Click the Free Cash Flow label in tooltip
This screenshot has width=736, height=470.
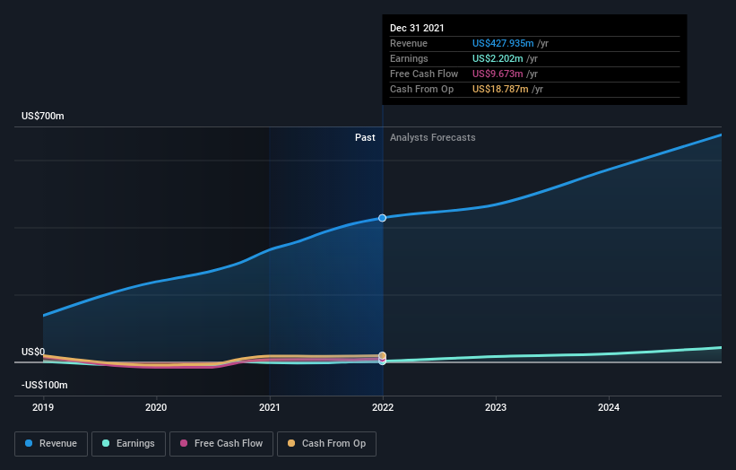point(424,74)
